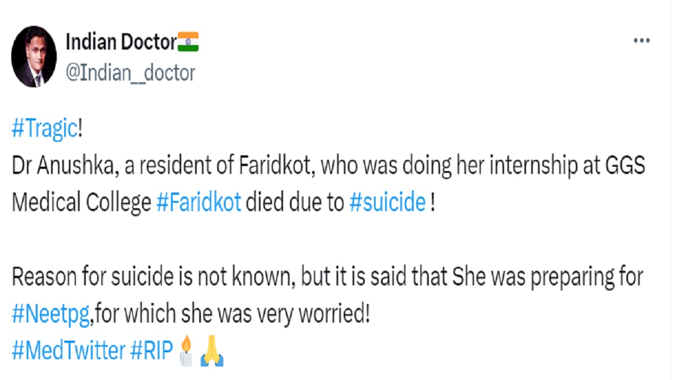The width and height of the screenshot is (675, 380).
Task: Click the #RIP hashtag
Action: (x=151, y=351)
